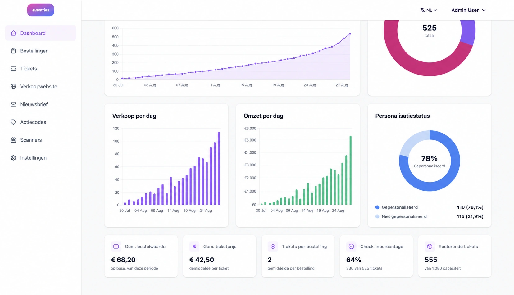This screenshot has height=295, width=514.
Task: Click the Nieuwsbrief envelope icon
Action: (x=13, y=104)
